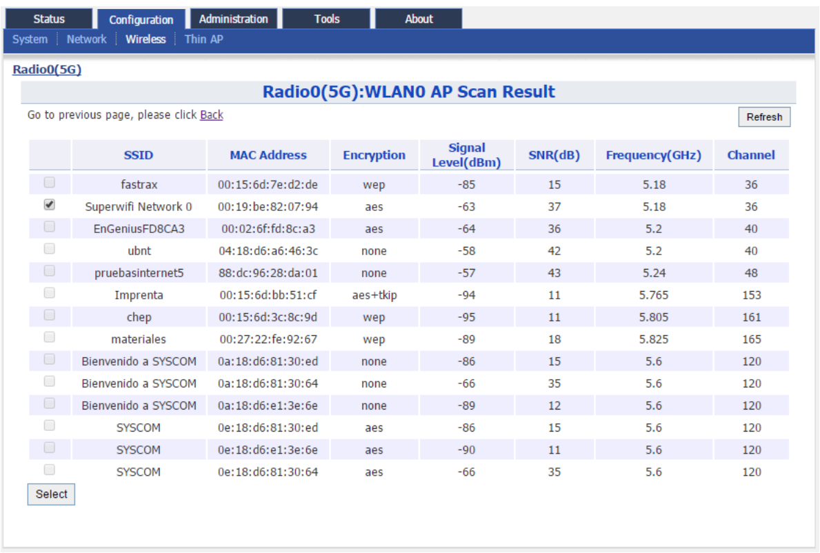This screenshot has width=820, height=553.
Task: Click the Select button below table
Action: tap(51, 494)
